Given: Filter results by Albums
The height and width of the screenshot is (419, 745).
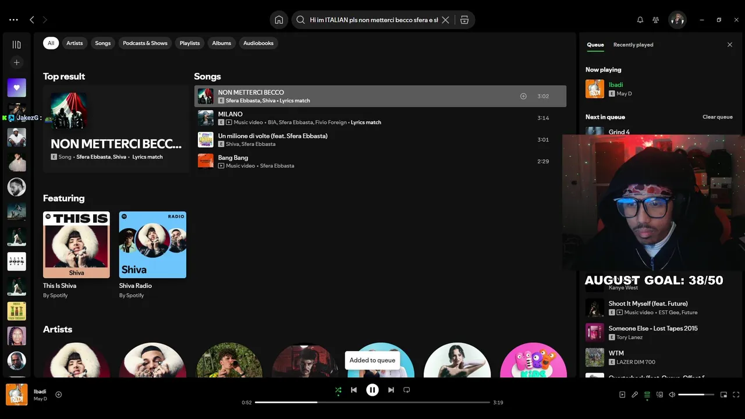Looking at the screenshot, I should pyautogui.click(x=222, y=43).
